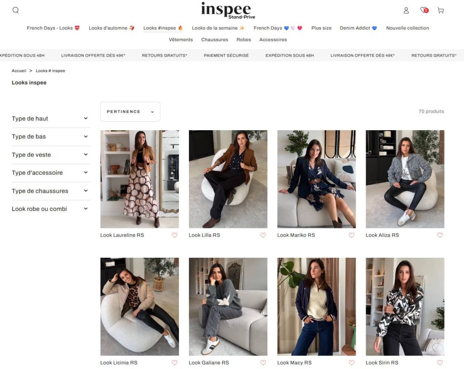This screenshot has height=369, width=464.
Task: Open the wishlist heart icon in header
Action: click(x=424, y=10)
